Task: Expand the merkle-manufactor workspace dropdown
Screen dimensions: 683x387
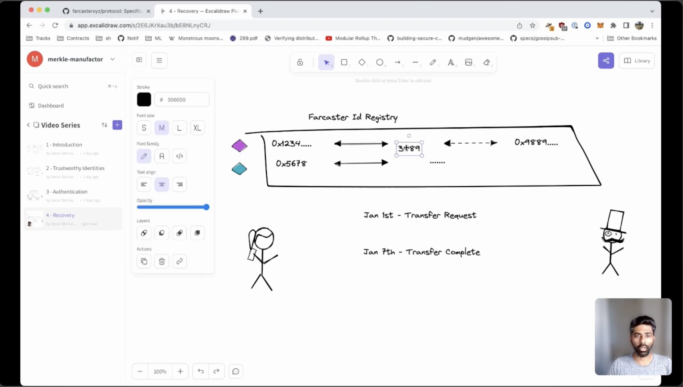Action: click(113, 59)
